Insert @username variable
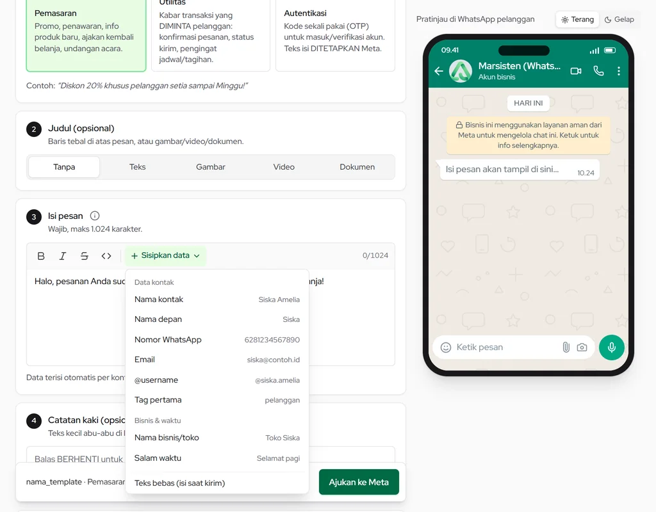Viewport: 656px width, 512px height. [x=217, y=380]
